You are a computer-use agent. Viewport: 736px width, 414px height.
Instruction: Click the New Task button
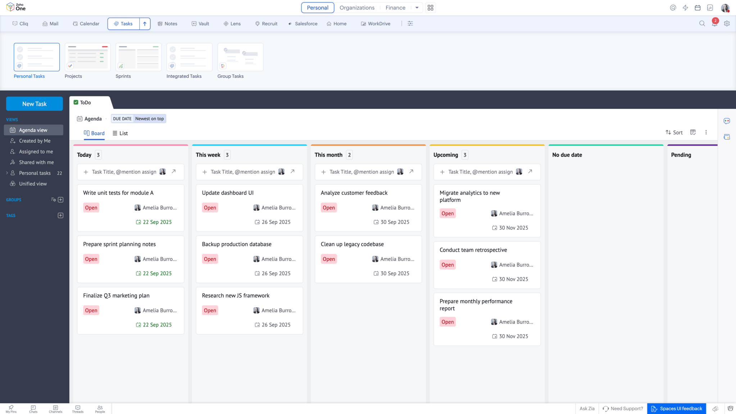pyautogui.click(x=34, y=104)
